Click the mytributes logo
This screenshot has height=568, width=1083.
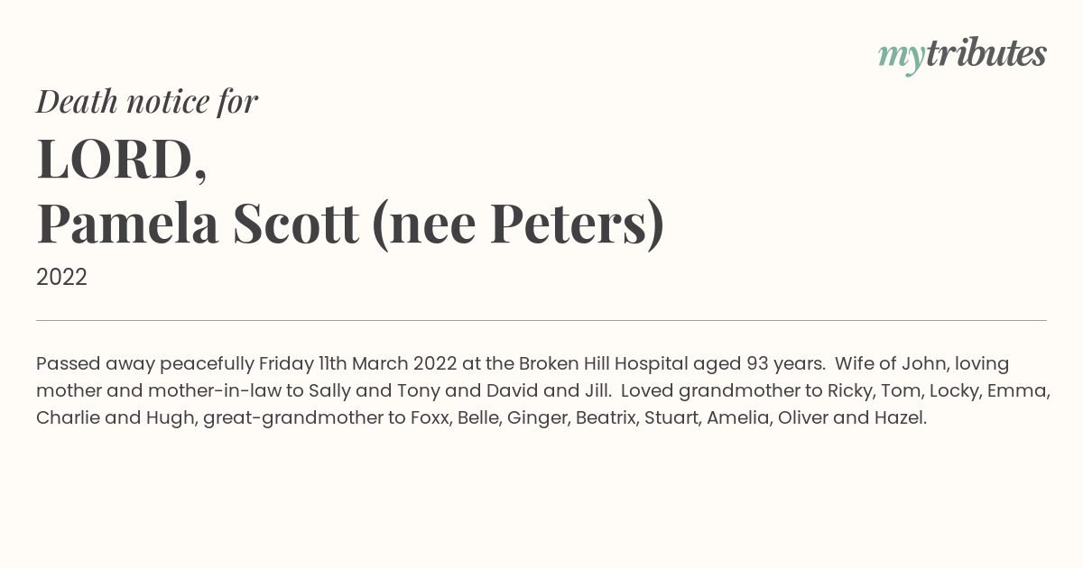tap(962, 54)
